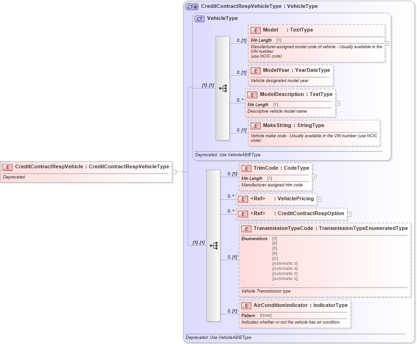Select the Model element icon
This screenshot has width=417, height=344.
point(255,30)
